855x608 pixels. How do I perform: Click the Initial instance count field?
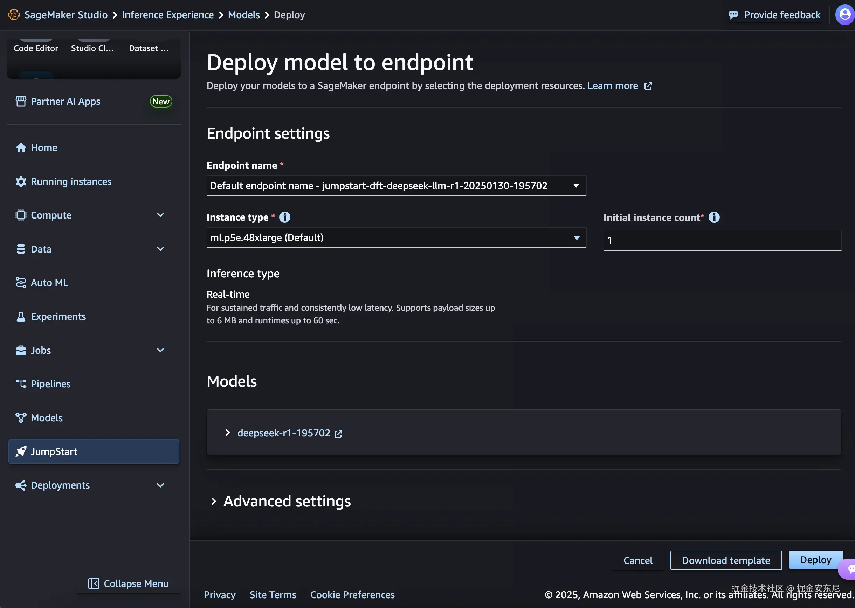tap(722, 240)
